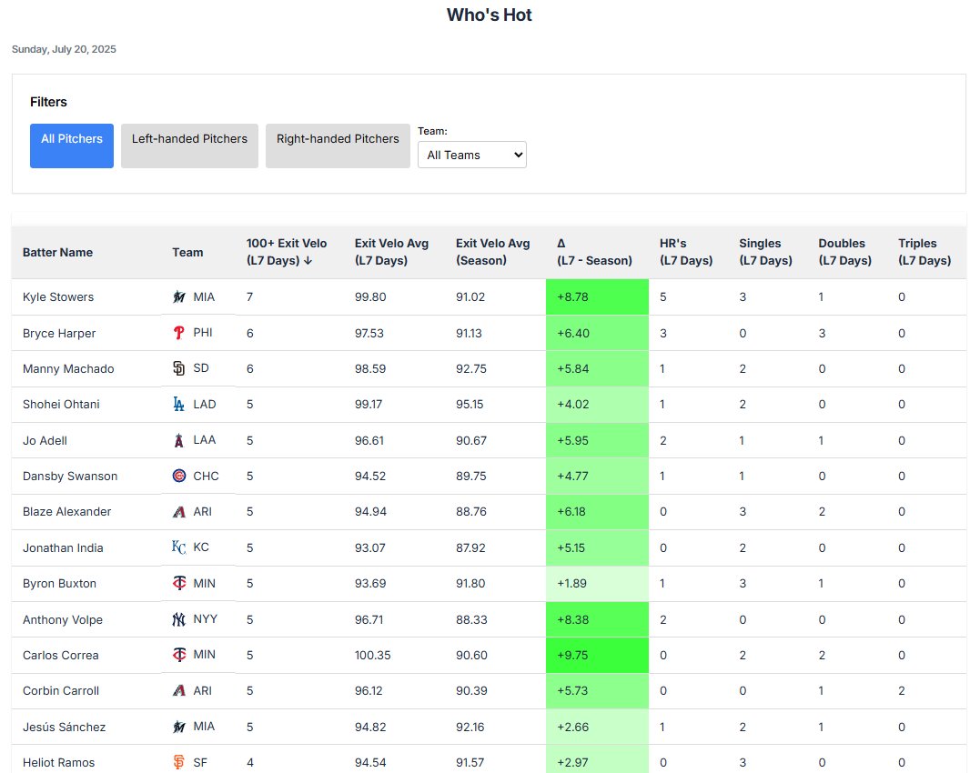Click the +9.75 delta cell
Screen dimensions: 970x773
click(597, 655)
